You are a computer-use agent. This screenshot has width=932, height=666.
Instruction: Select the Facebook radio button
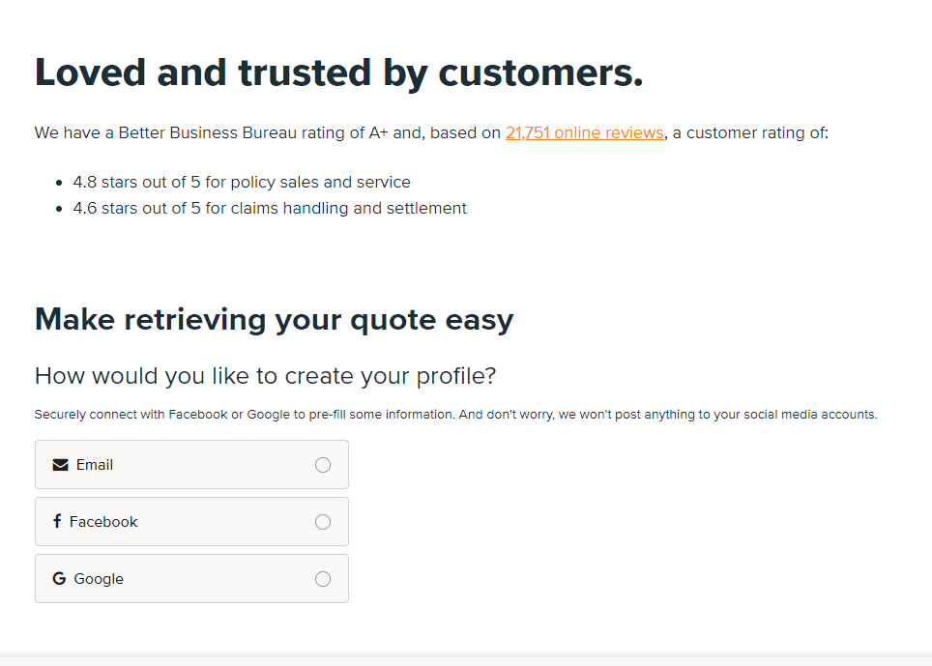tap(323, 522)
